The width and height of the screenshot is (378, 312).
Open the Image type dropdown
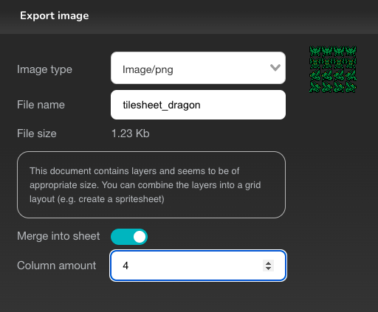198,68
